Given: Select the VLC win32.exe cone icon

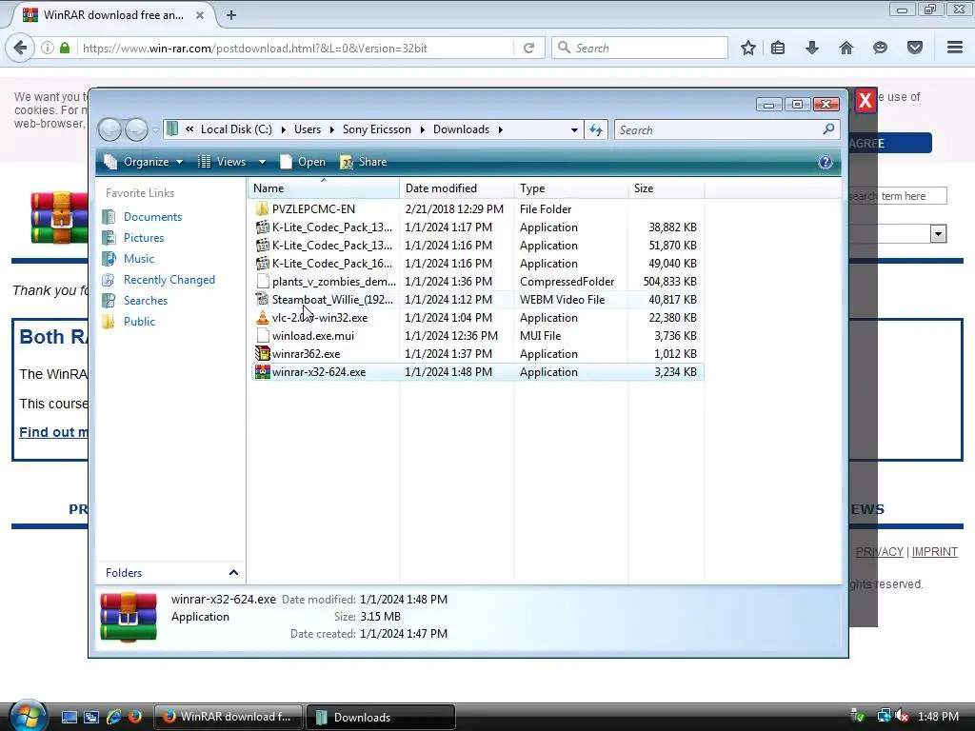Looking at the screenshot, I should tap(263, 318).
